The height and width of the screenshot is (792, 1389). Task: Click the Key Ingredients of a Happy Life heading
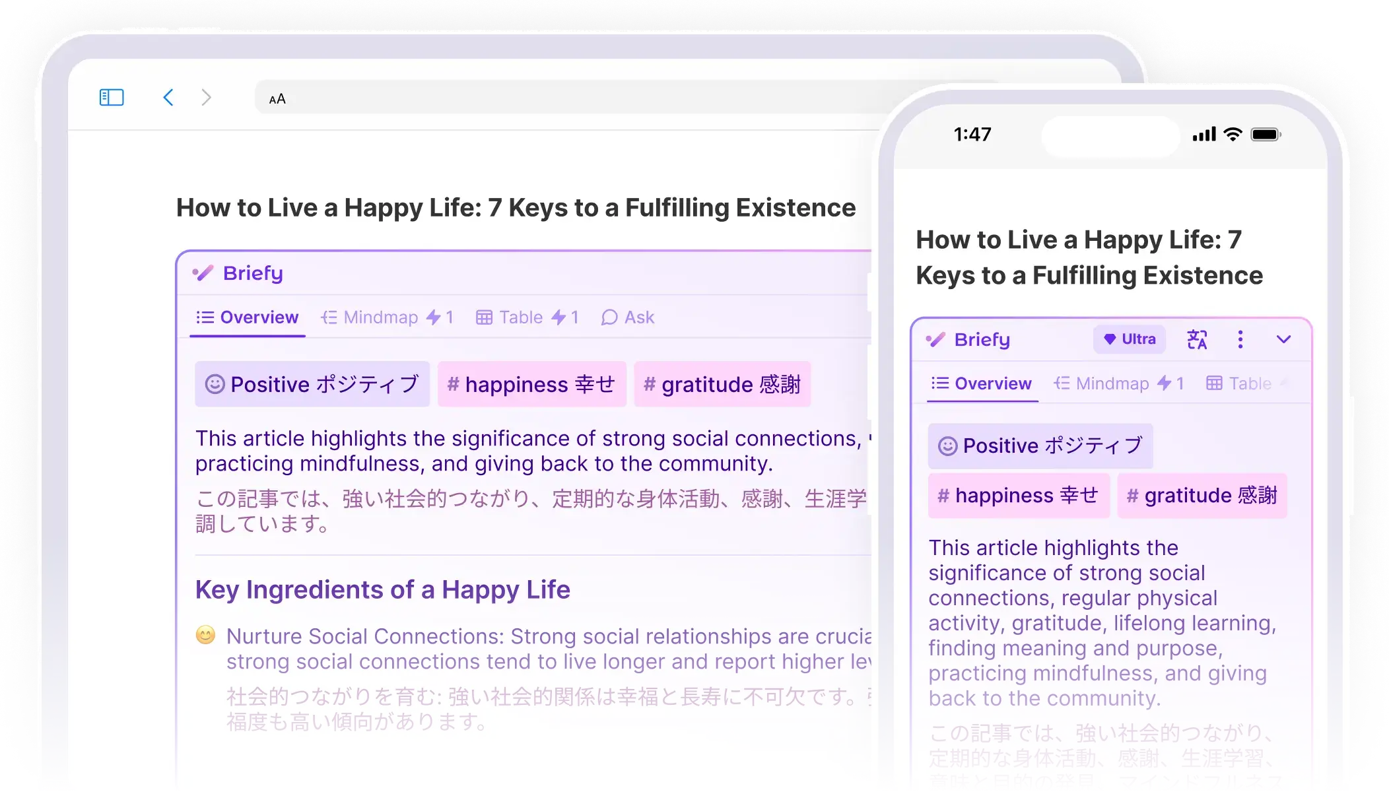[382, 589]
